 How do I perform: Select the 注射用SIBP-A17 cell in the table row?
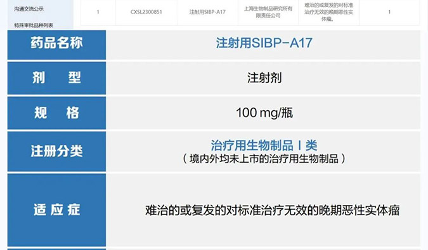pyautogui.click(x=207, y=12)
